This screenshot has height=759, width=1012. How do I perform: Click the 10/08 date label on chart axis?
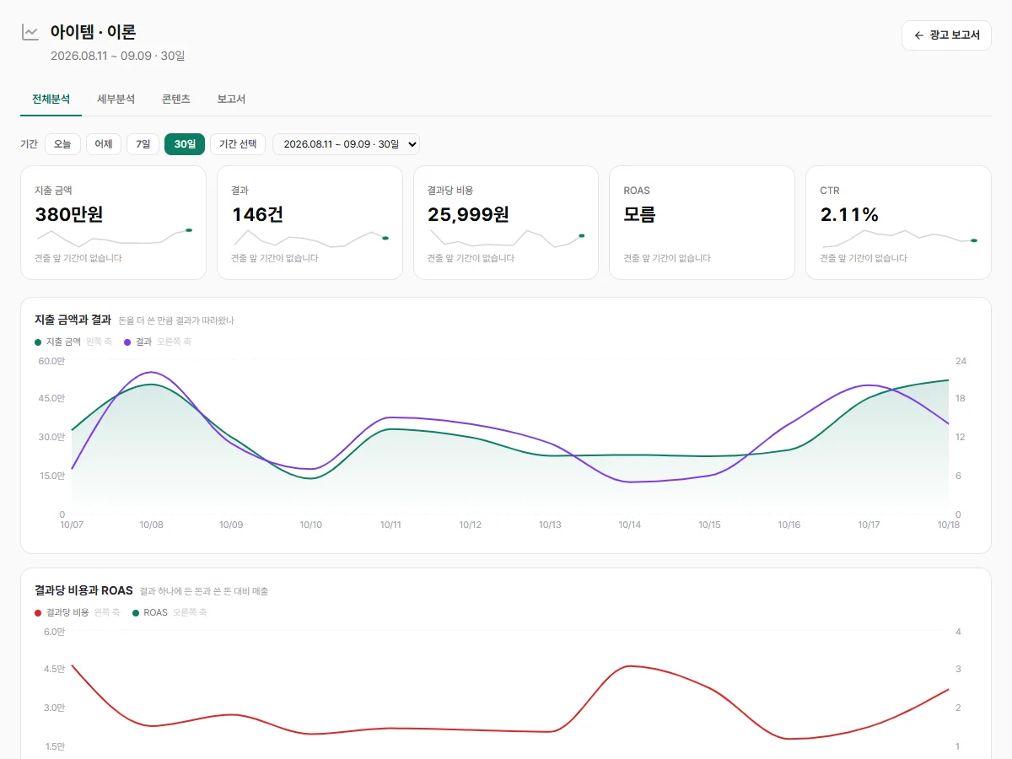pyautogui.click(x=152, y=525)
